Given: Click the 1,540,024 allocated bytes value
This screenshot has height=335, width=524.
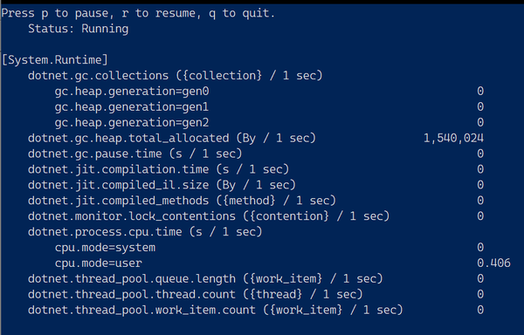Looking at the screenshot, I should point(453,138).
